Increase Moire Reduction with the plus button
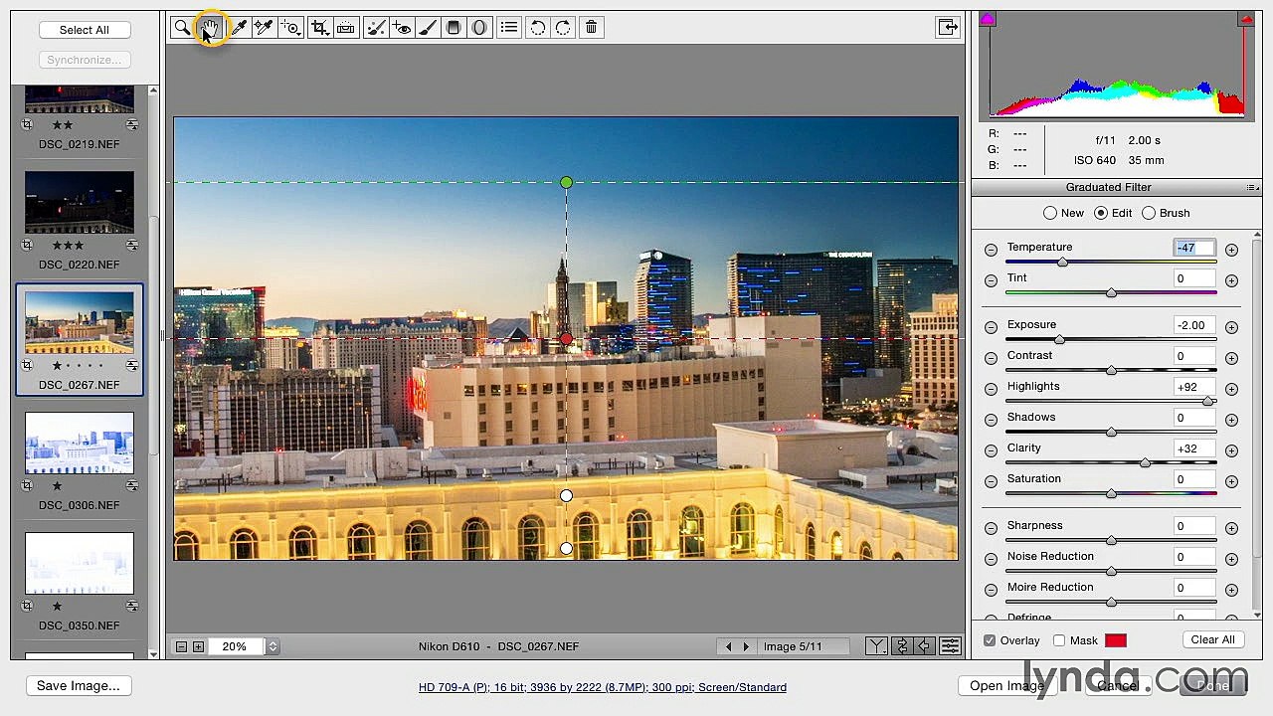 (1231, 591)
